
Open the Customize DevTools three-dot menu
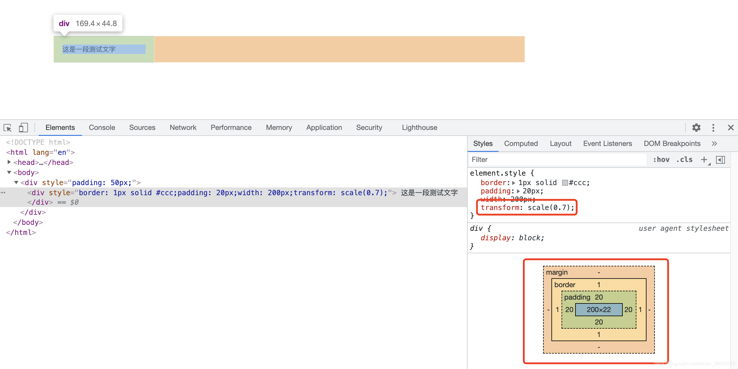click(x=714, y=128)
